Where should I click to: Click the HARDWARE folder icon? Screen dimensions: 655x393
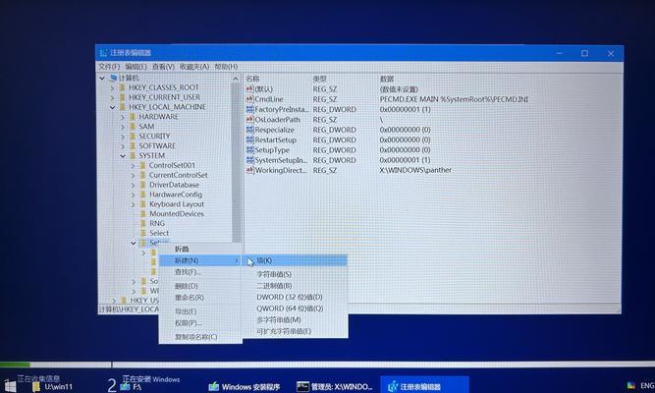(x=133, y=117)
